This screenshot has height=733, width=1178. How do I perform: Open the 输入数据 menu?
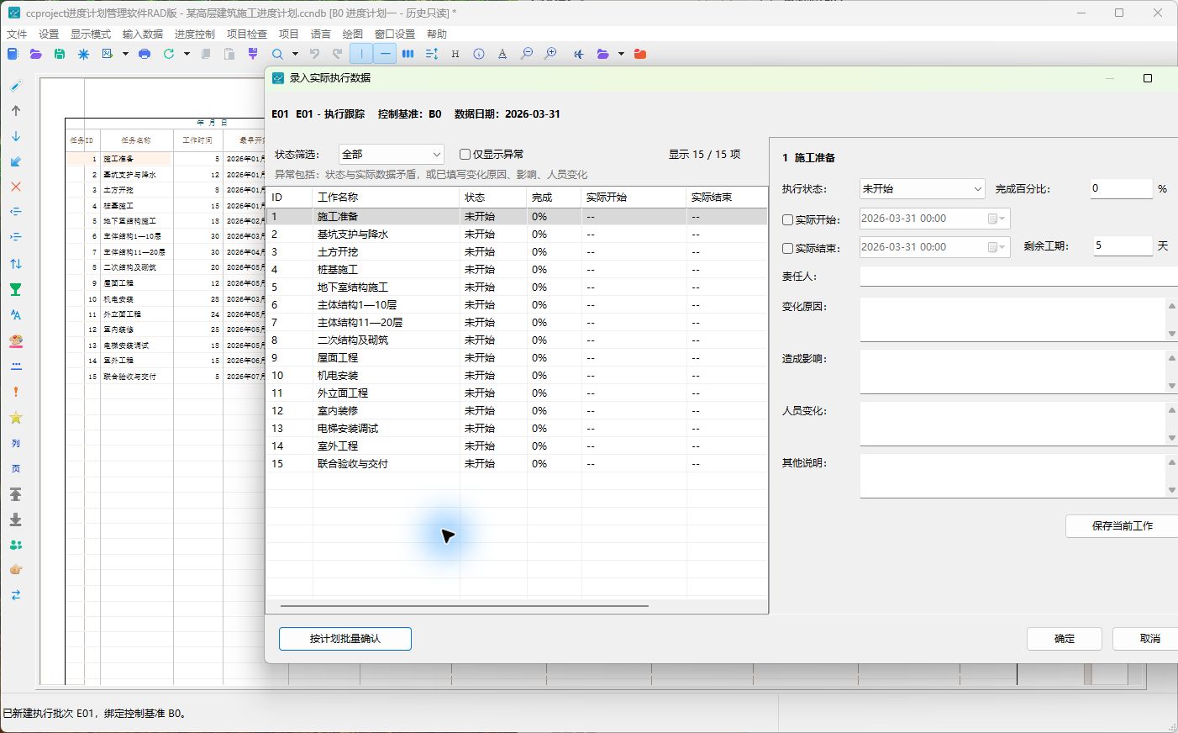(143, 34)
